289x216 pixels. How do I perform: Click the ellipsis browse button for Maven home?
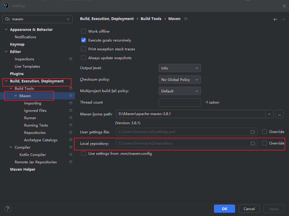click(279, 114)
